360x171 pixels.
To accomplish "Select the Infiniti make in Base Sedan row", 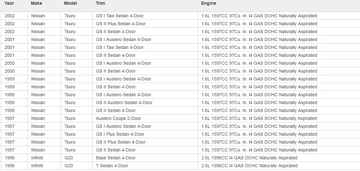I will [x=37, y=158].
